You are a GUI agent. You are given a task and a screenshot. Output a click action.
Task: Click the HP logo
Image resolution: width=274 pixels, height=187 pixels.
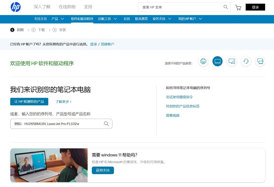(16, 7)
